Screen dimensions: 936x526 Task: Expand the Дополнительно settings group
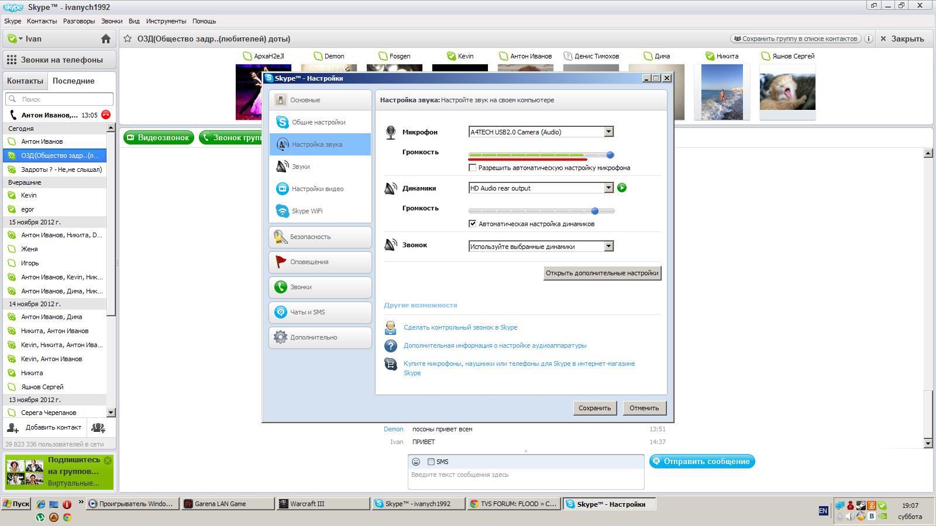321,337
